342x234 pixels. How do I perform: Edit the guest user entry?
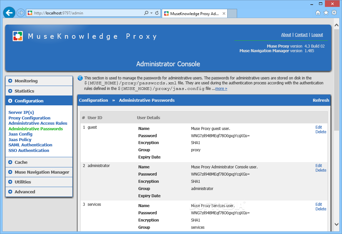(x=319, y=127)
